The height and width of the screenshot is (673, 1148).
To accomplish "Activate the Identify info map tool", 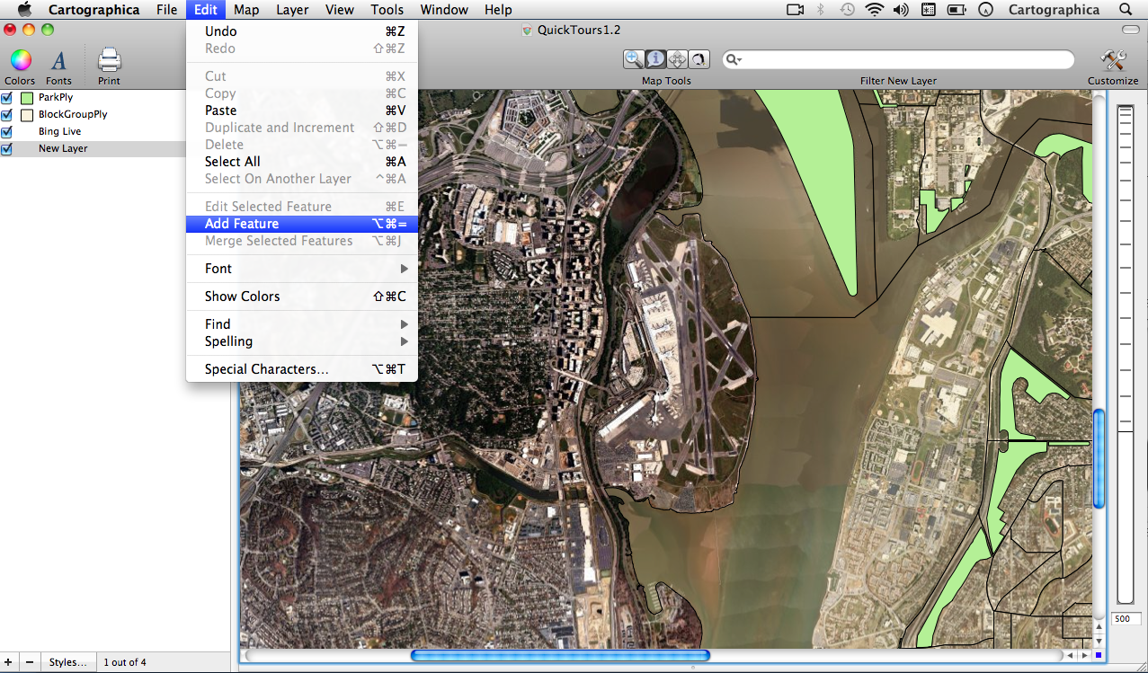I will [x=656, y=59].
